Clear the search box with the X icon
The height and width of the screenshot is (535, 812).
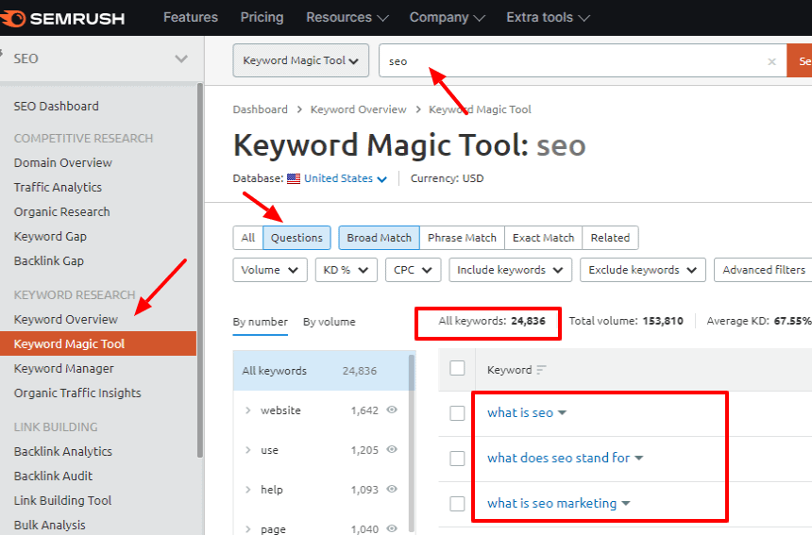click(x=771, y=61)
